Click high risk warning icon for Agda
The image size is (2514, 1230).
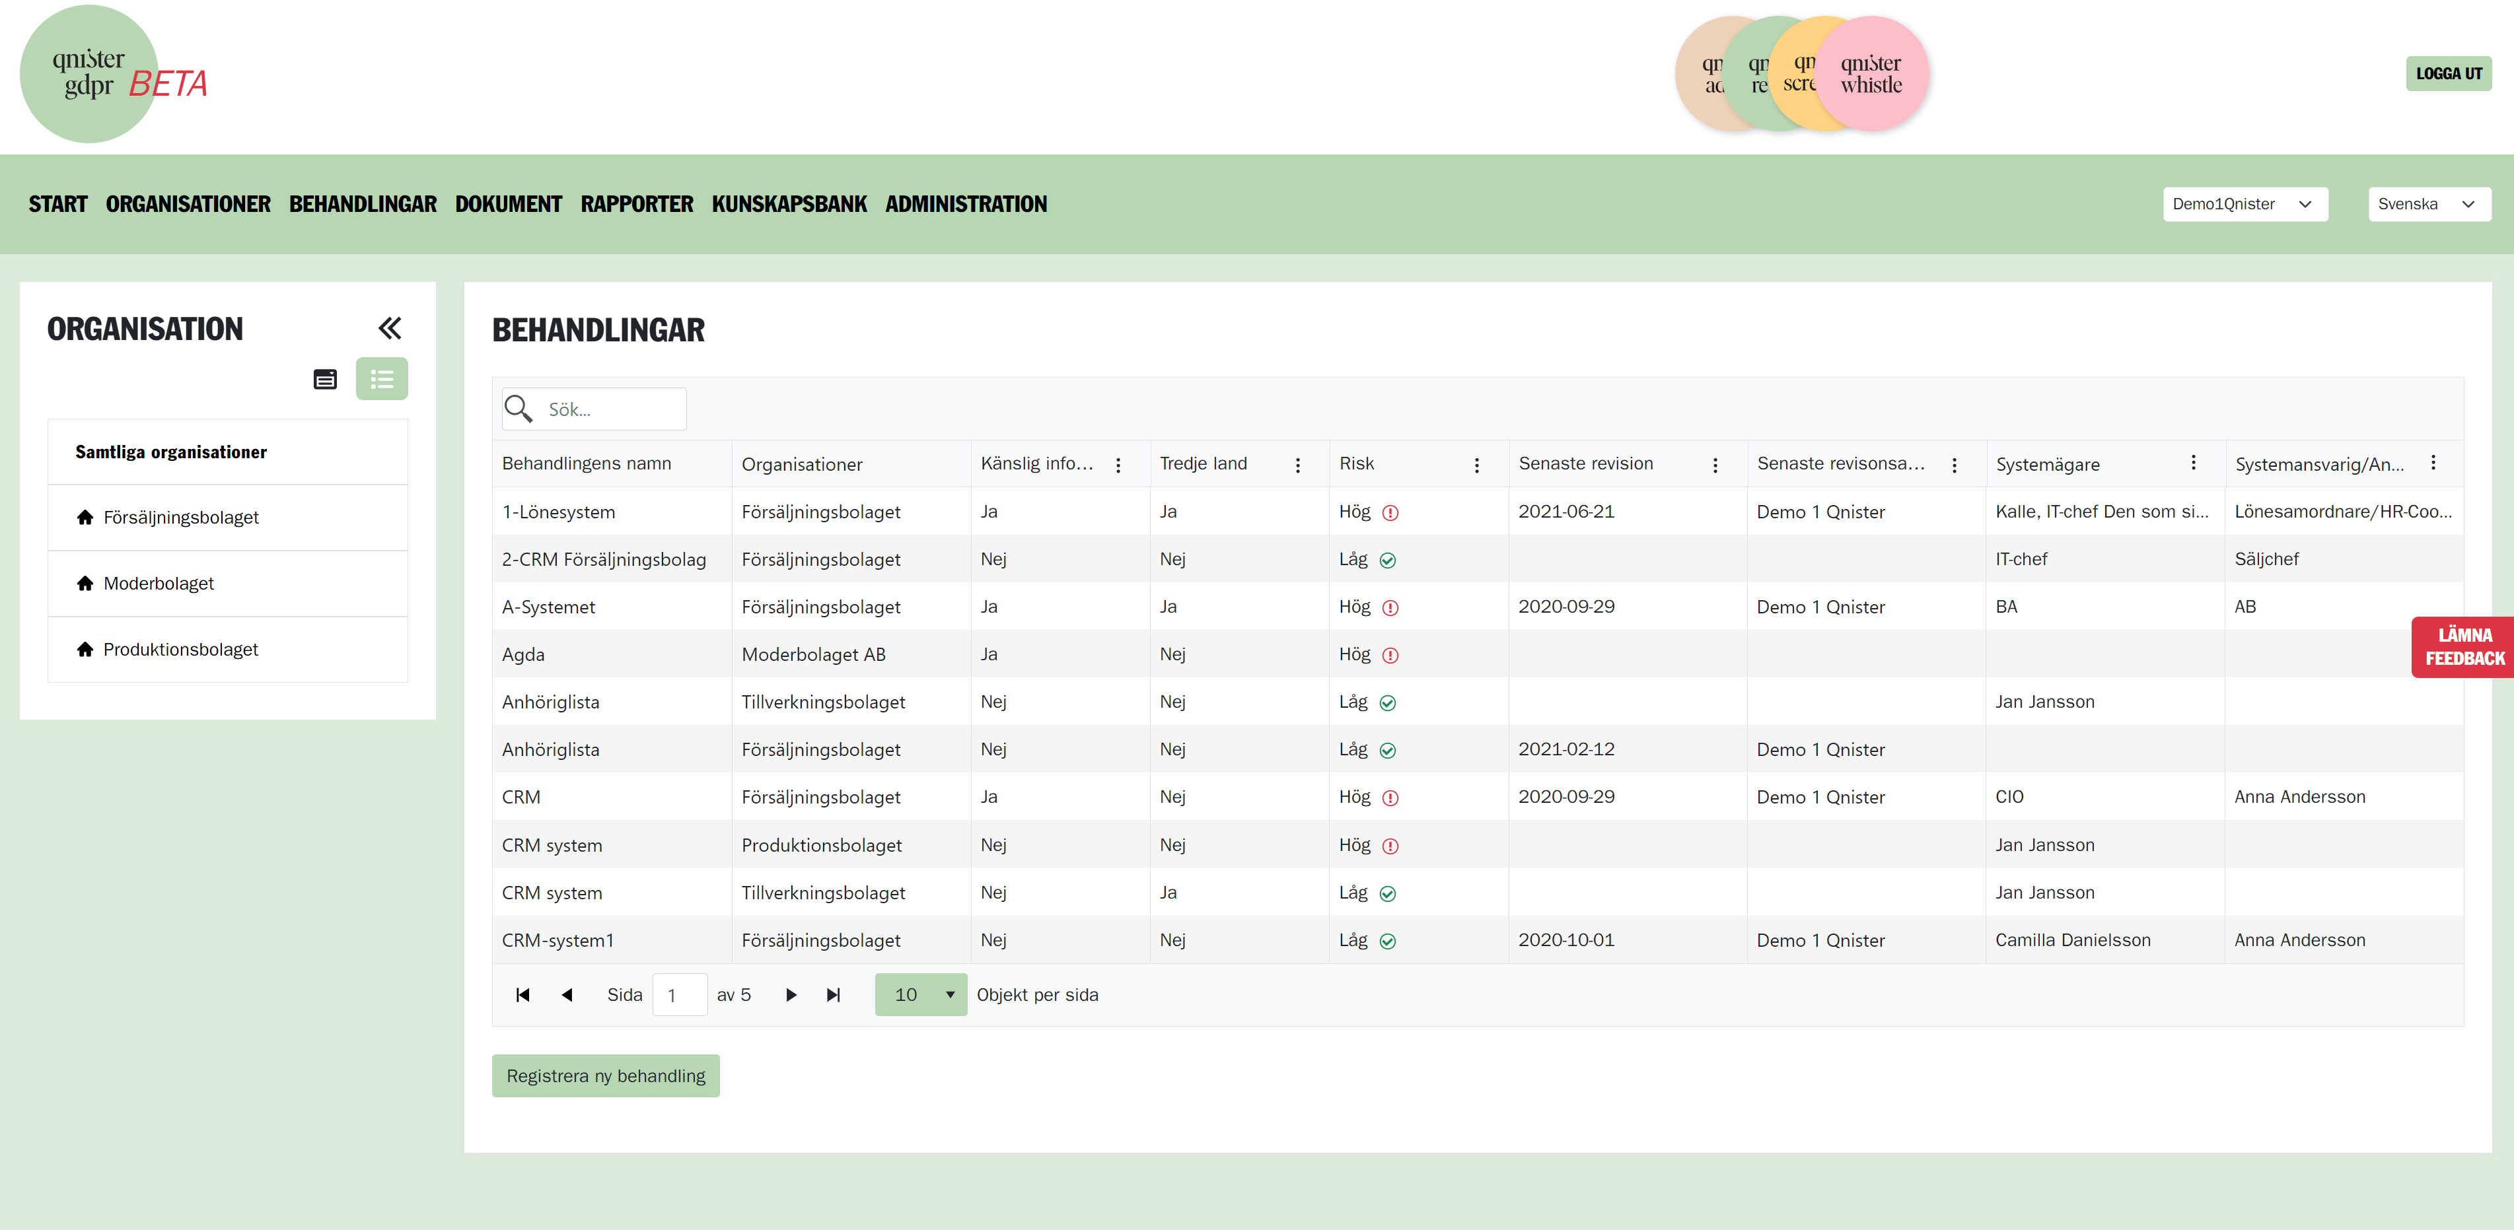click(x=1390, y=656)
